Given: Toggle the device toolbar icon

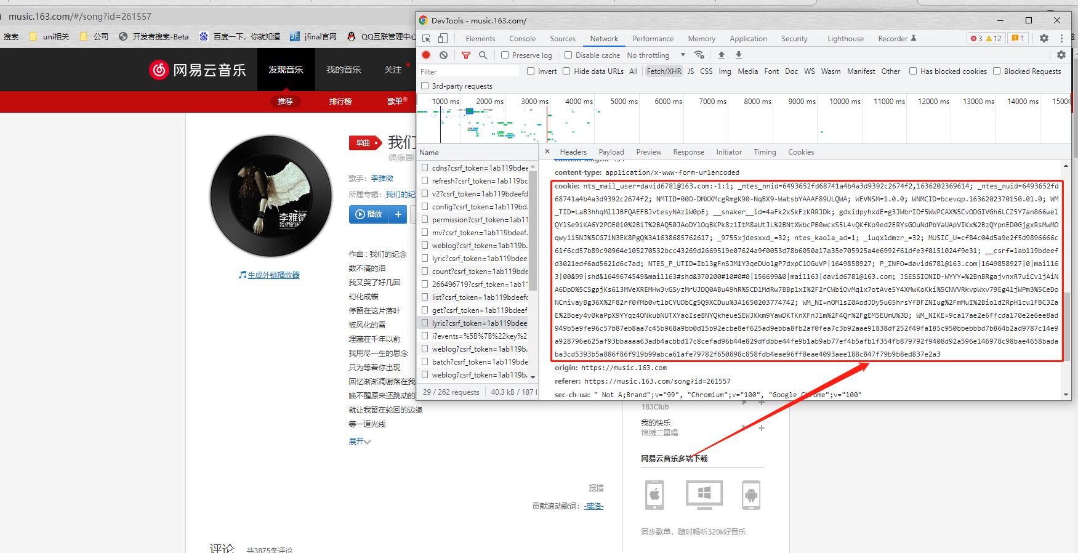Looking at the screenshot, I should (443, 38).
